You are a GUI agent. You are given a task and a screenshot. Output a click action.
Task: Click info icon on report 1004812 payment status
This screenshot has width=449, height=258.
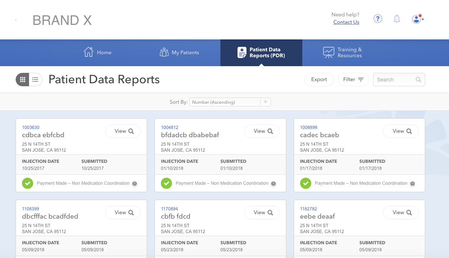(273, 184)
